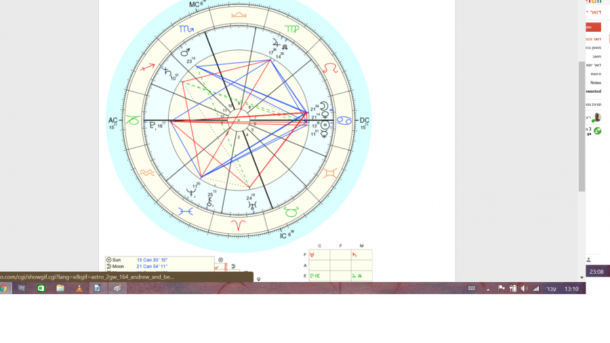
Task: Click the Chiron glyph above Pisces sign
Action: [209, 202]
